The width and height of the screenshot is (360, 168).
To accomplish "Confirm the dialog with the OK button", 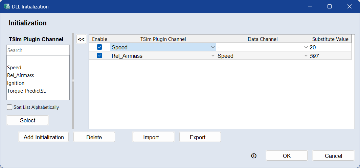I will [287, 156].
